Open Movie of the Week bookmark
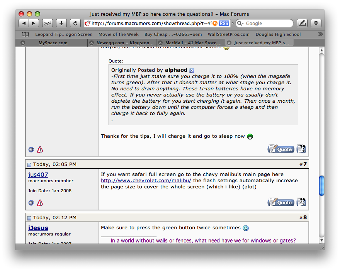Viewport: 340px width, 271px height. (118, 34)
